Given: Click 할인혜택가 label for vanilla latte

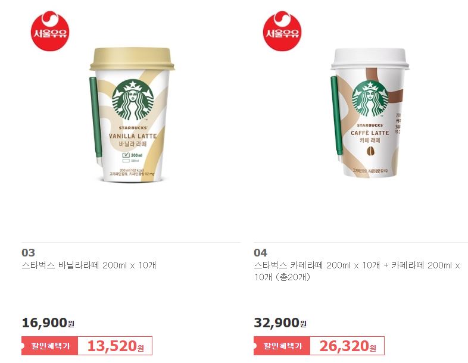Looking at the screenshot, I should [50, 346].
